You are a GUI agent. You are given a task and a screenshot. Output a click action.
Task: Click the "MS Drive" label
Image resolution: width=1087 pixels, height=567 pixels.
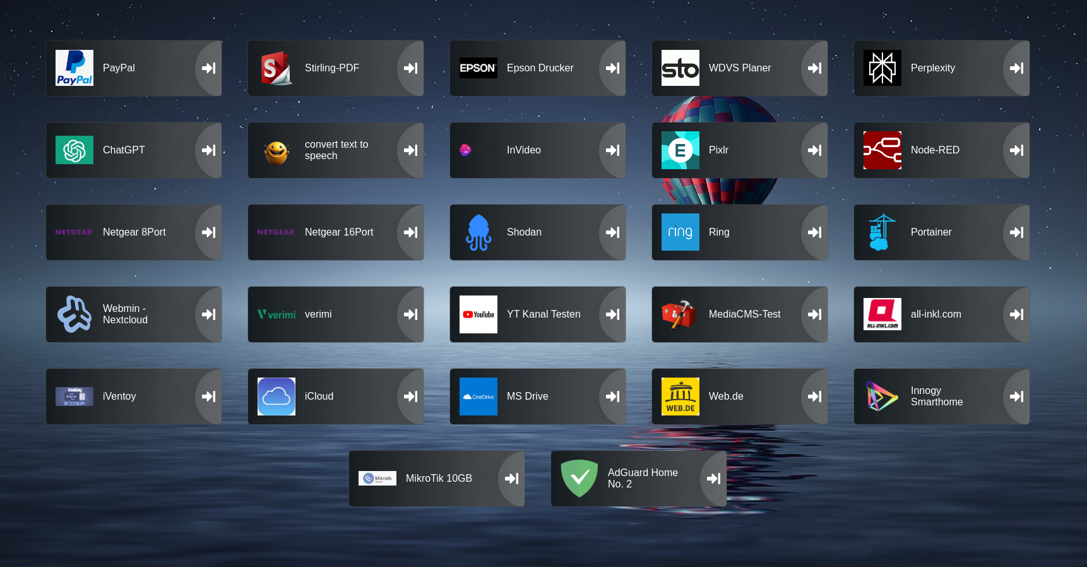point(528,397)
